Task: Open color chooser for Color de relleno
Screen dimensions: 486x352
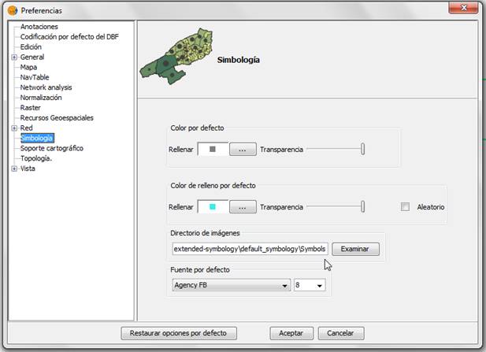Action: (243, 207)
